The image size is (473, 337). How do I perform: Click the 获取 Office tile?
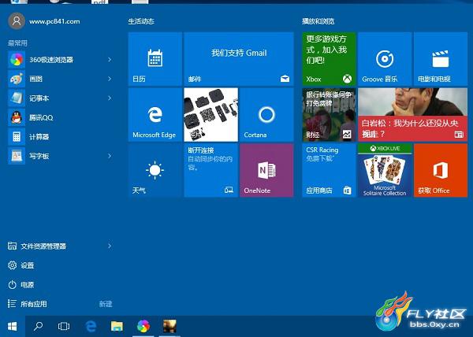[x=441, y=170]
